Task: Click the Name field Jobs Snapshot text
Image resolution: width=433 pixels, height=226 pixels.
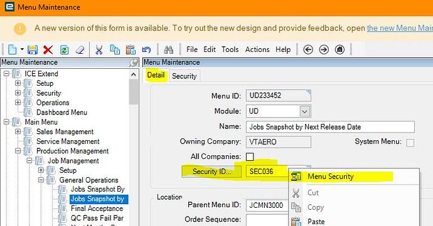Action: click(x=330, y=127)
